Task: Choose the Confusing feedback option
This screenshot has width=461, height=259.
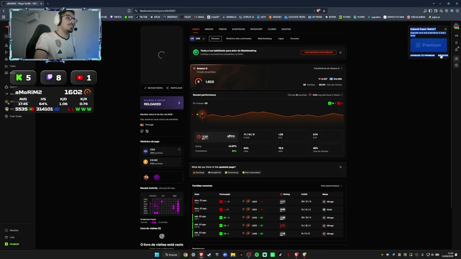Action: click(232, 173)
